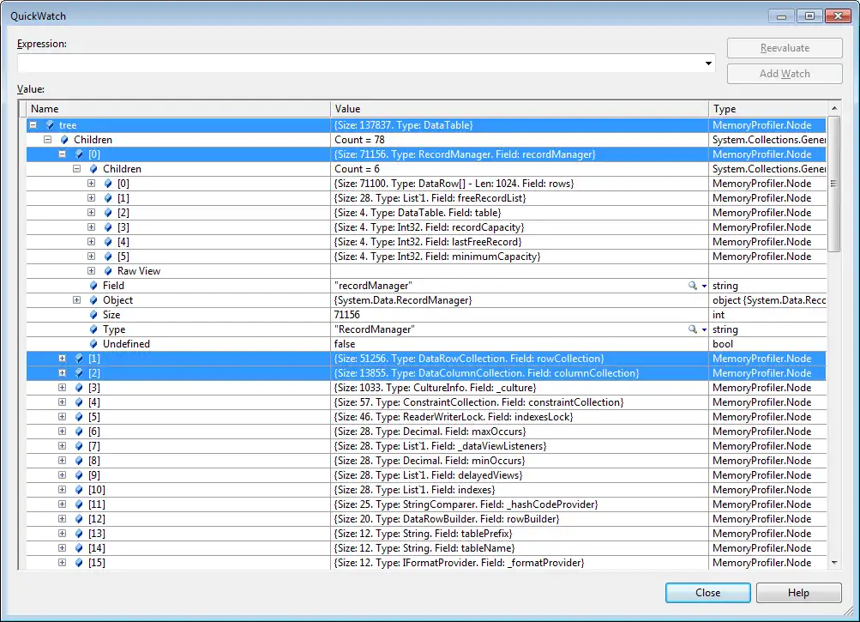Click the Value column header
Screen dimensions: 860x622
pyautogui.click(x=520, y=109)
